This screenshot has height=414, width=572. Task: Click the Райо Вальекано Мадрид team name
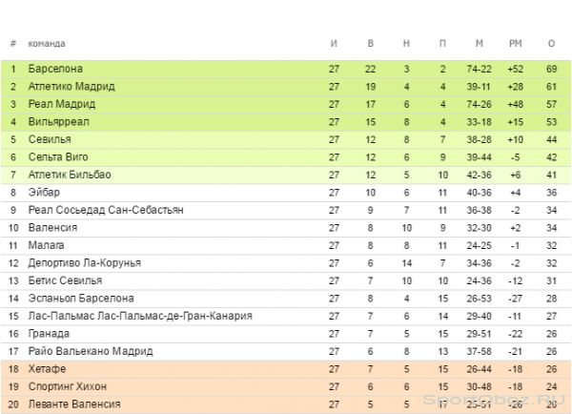click(x=91, y=351)
